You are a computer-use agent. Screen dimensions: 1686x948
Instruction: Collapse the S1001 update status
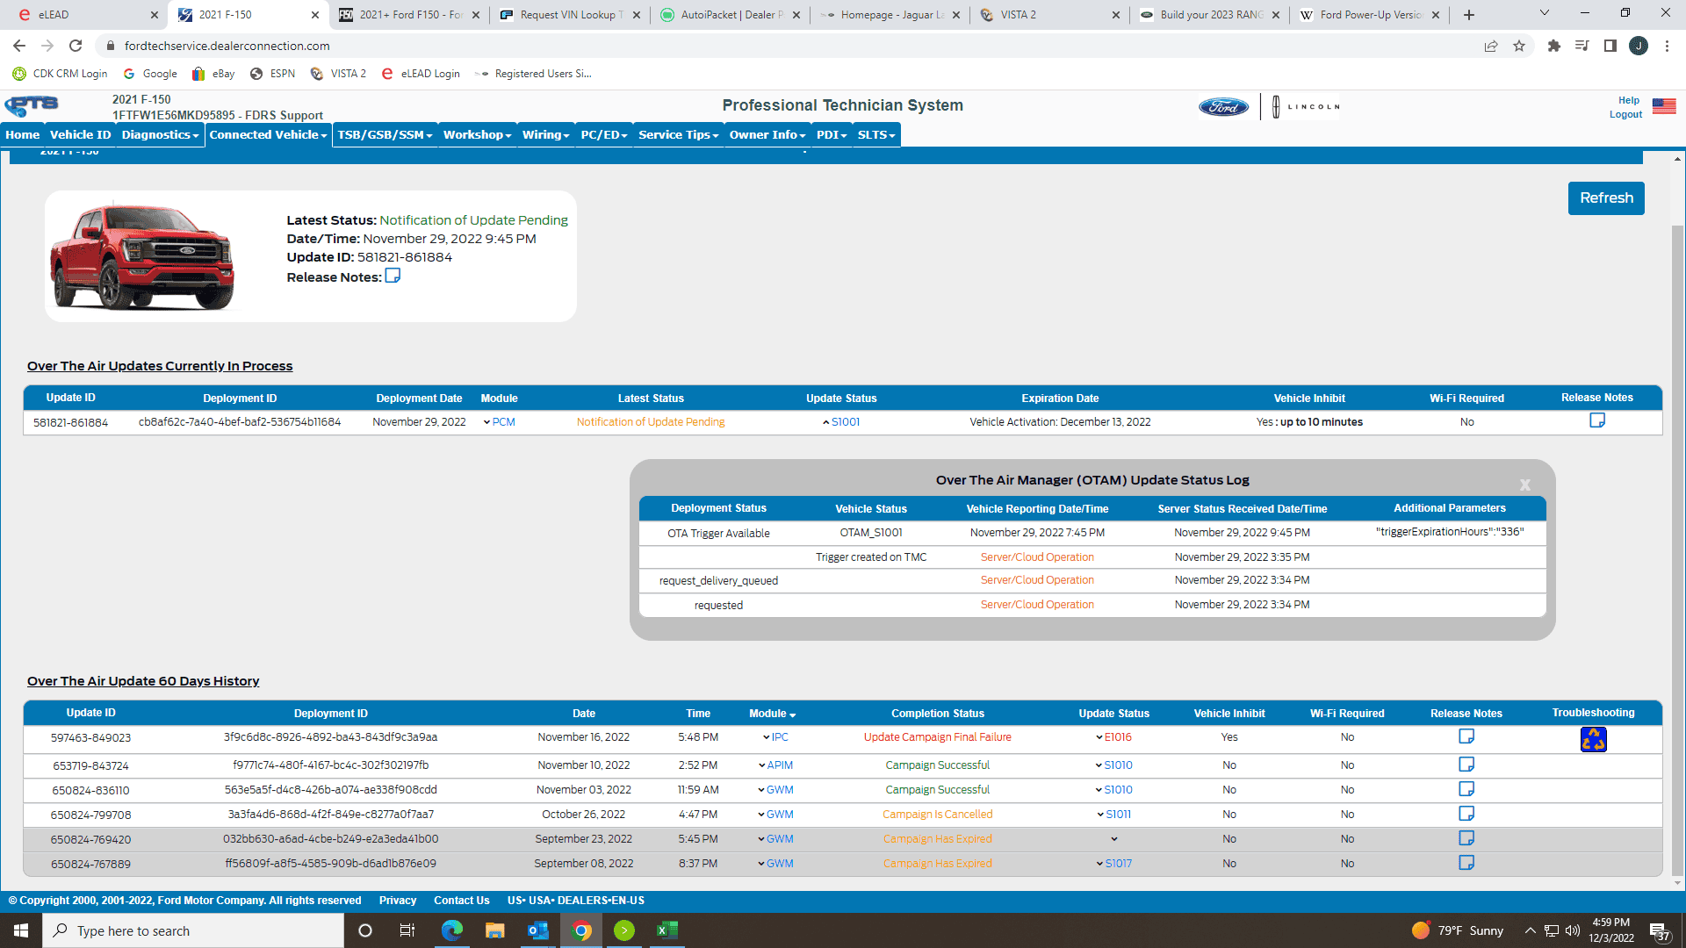pyautogui.click(x=826, y=422)
